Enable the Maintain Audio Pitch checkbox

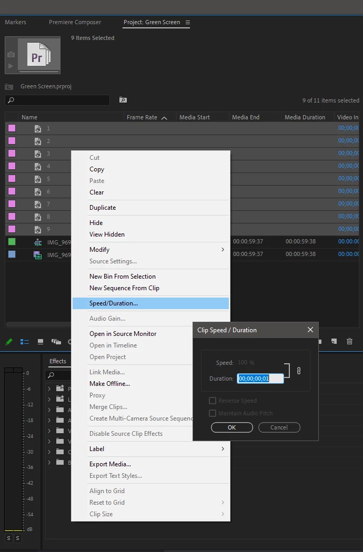pyautogui.click(x=213, y=413)
